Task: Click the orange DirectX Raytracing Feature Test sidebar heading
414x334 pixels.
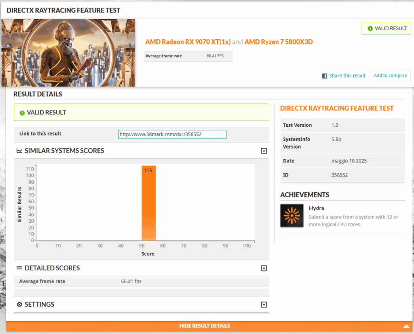Action: click(337, 108)
